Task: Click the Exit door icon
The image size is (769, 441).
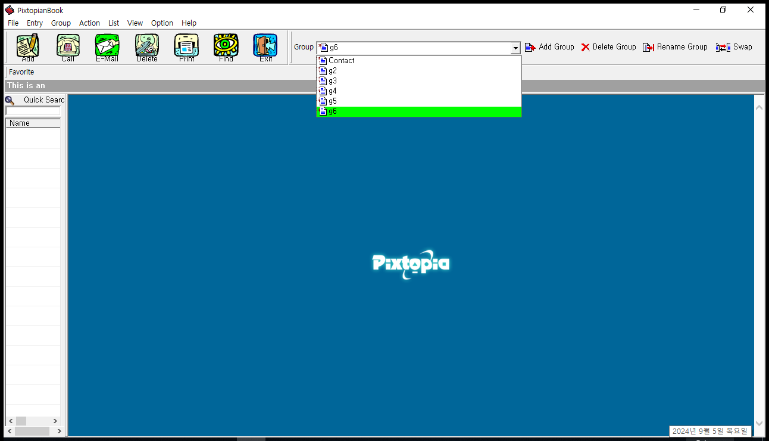Action: point(265,46)
